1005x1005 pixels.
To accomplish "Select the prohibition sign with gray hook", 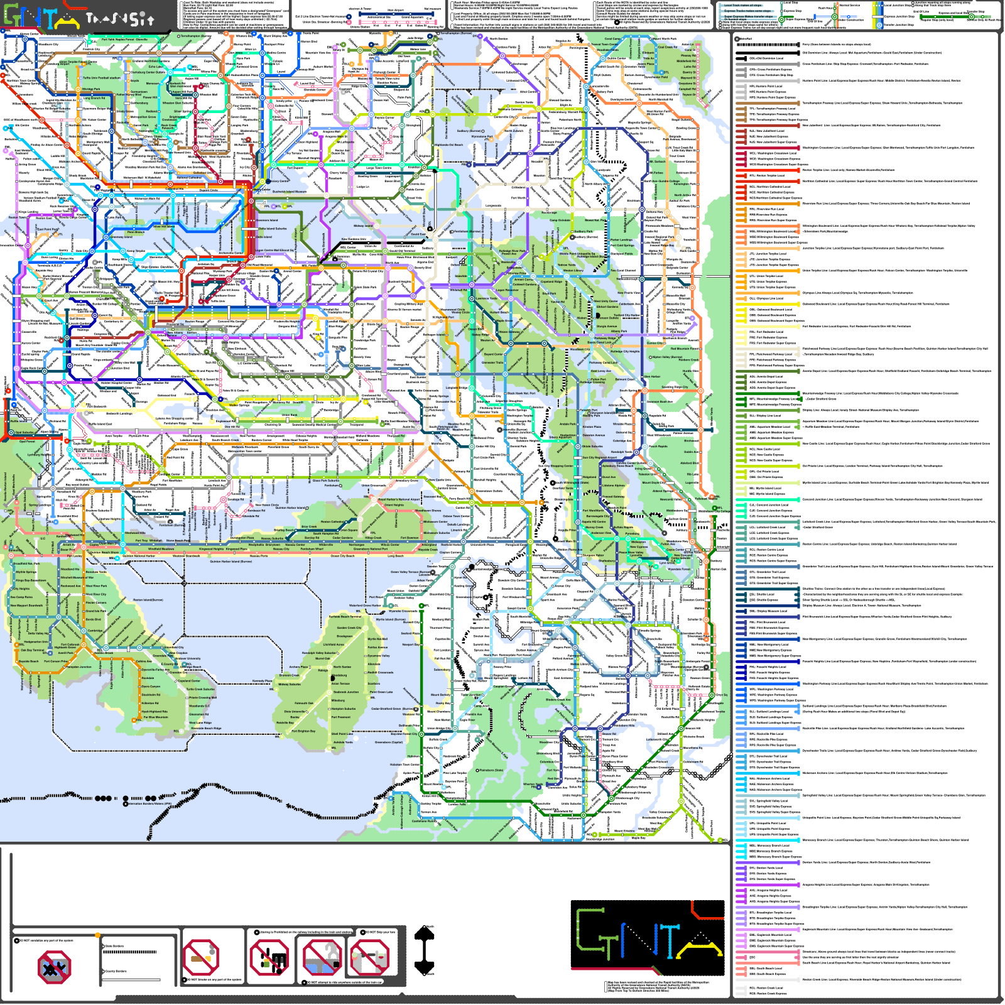I will (x=322, y=957).
